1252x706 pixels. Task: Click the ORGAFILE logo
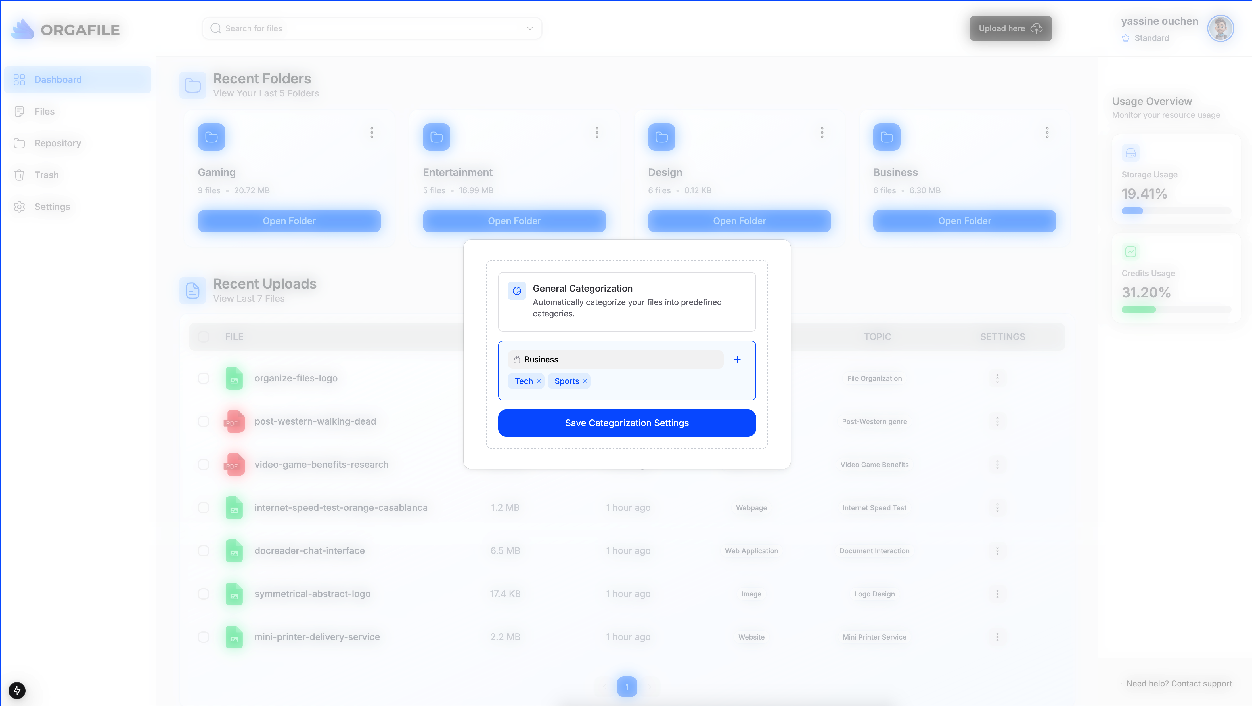tap(65, 30)
